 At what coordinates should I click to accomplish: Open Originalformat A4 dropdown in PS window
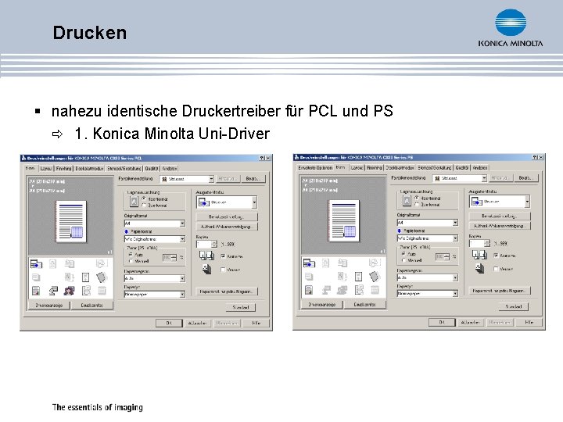click(x=428, y=223)
